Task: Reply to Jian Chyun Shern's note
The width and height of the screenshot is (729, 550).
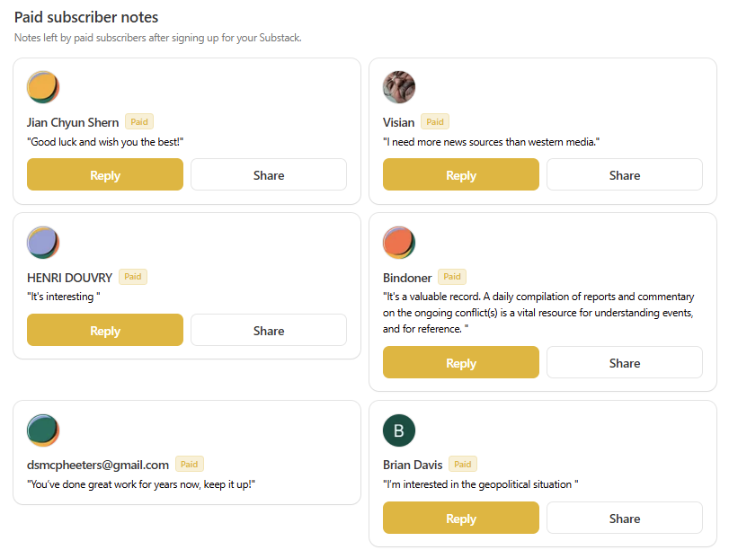Action: click(x=105, y=175)
